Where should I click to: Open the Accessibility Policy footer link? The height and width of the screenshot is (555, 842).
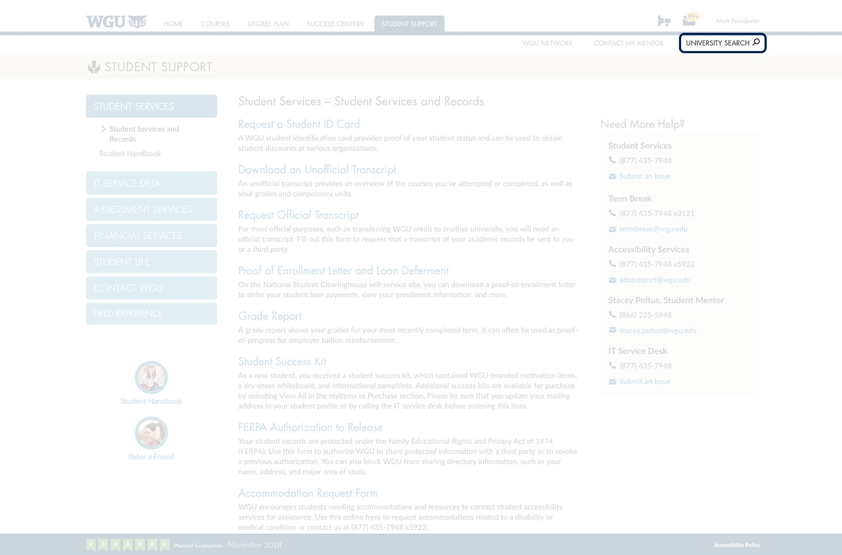(736, 545)
